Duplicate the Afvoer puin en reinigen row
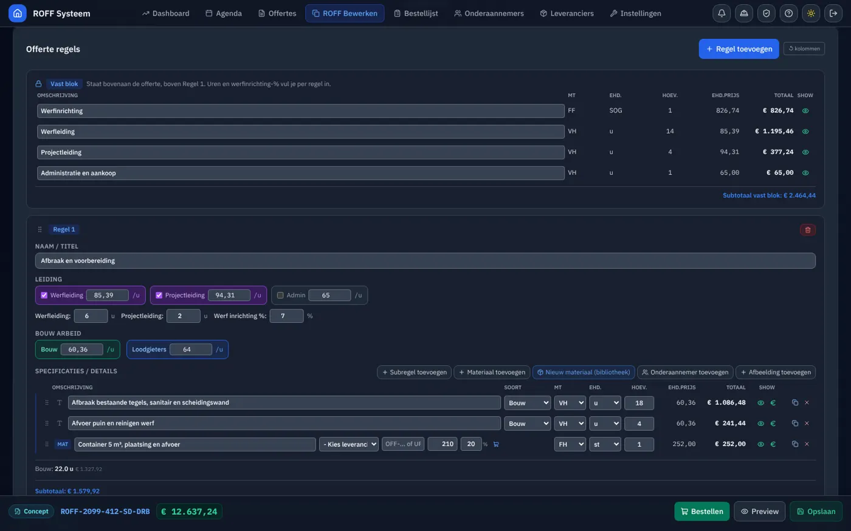851x531 pixels. [x=794, y=424]
